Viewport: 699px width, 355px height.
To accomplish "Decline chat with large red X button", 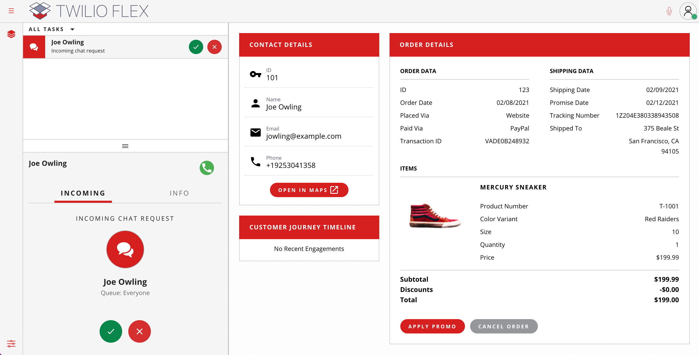I will coord(140,331).
